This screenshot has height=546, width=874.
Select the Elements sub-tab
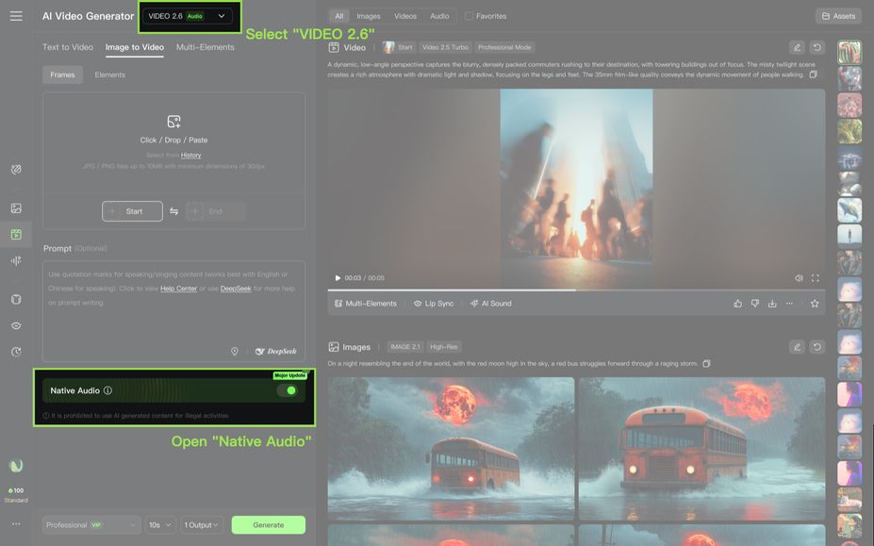pyautogui.click(x=109, y=74)
